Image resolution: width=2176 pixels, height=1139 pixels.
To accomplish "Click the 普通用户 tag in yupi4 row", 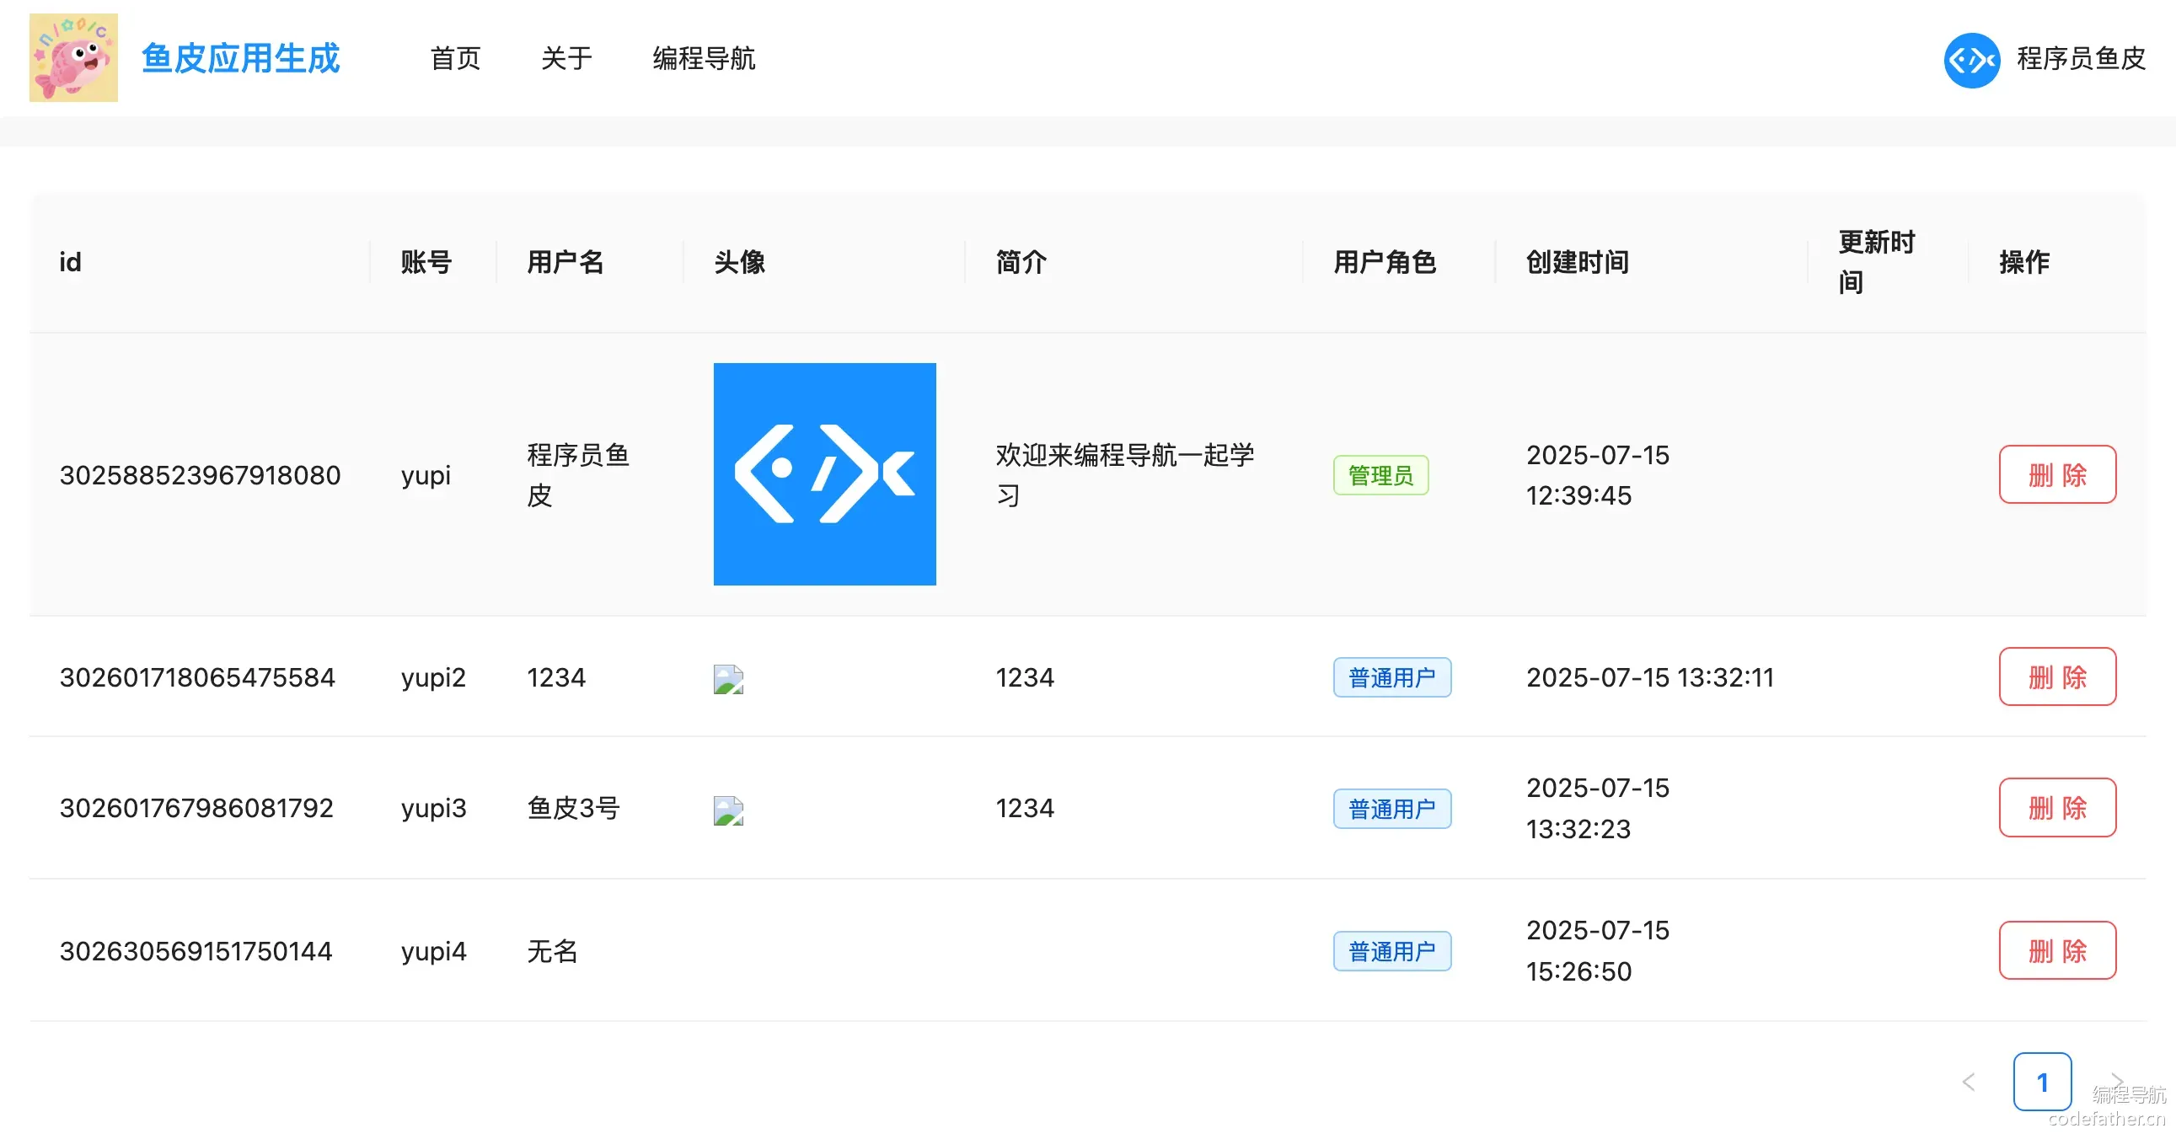I will pos(1392,952).
